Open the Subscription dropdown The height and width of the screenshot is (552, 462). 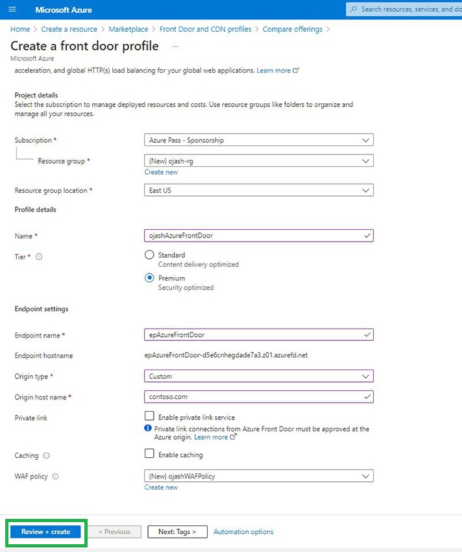point(258,140)
